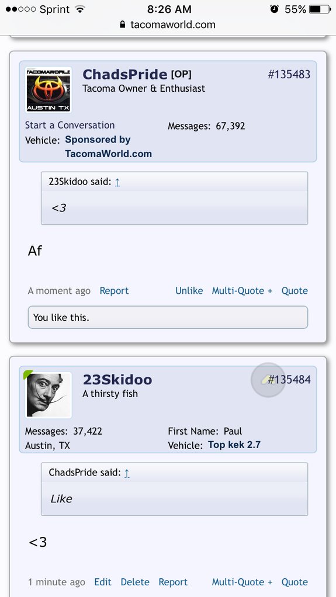The width and height of the screenshot is (336, 597).
Task: Tap the lock icon in the address bar
Action: coord(122,25)
